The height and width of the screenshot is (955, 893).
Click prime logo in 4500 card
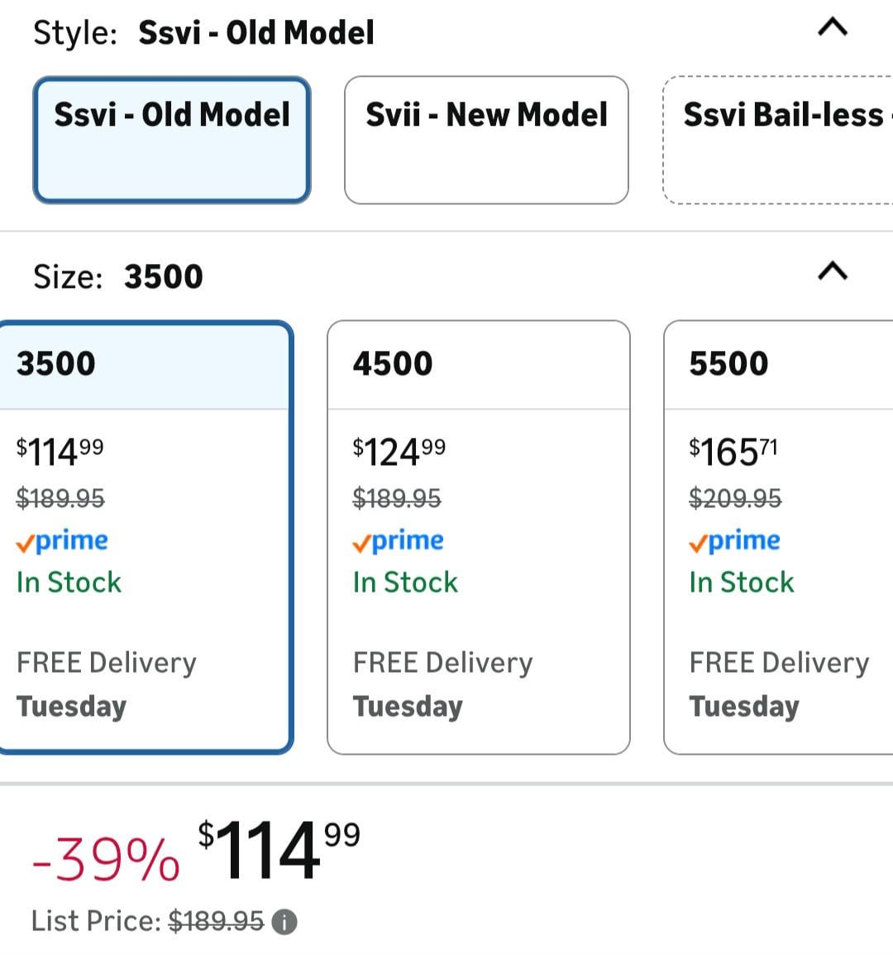pos(399,541)
